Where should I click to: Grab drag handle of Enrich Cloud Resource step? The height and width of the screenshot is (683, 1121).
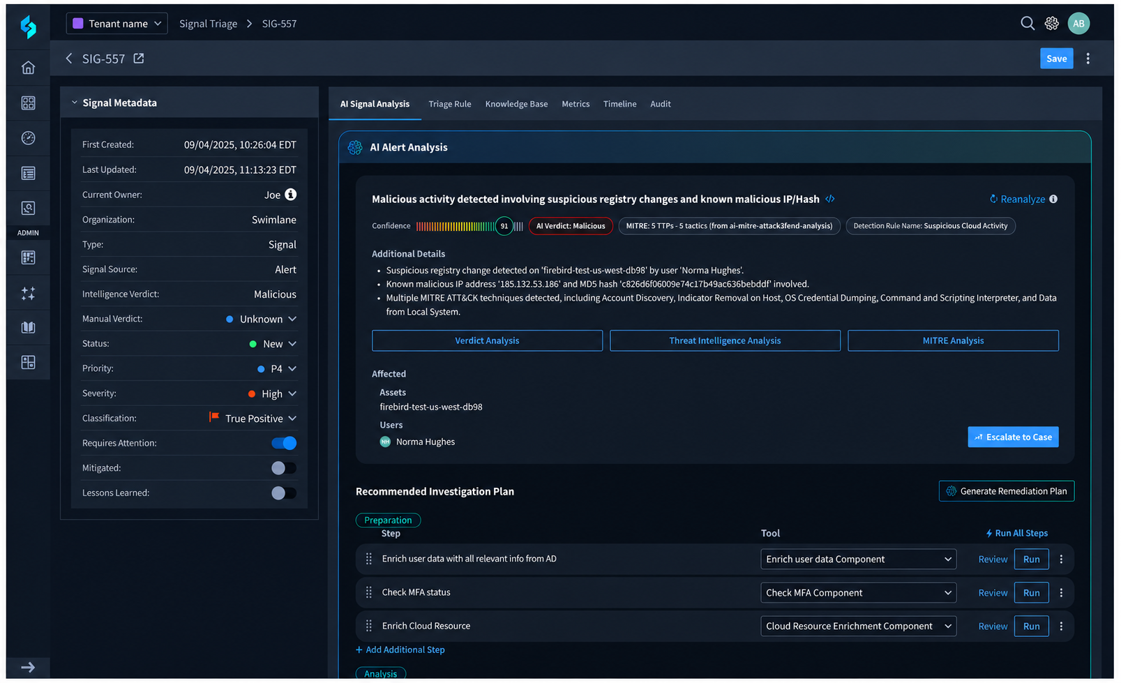(369, 626)
